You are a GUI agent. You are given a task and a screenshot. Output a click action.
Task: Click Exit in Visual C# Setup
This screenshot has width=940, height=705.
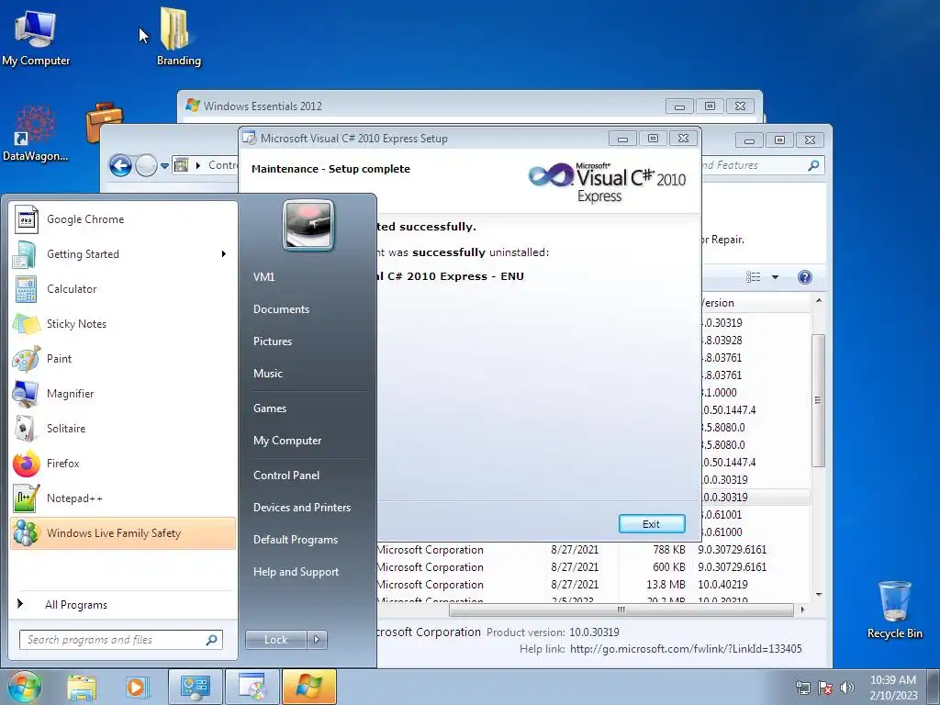(x=652, y=524)
